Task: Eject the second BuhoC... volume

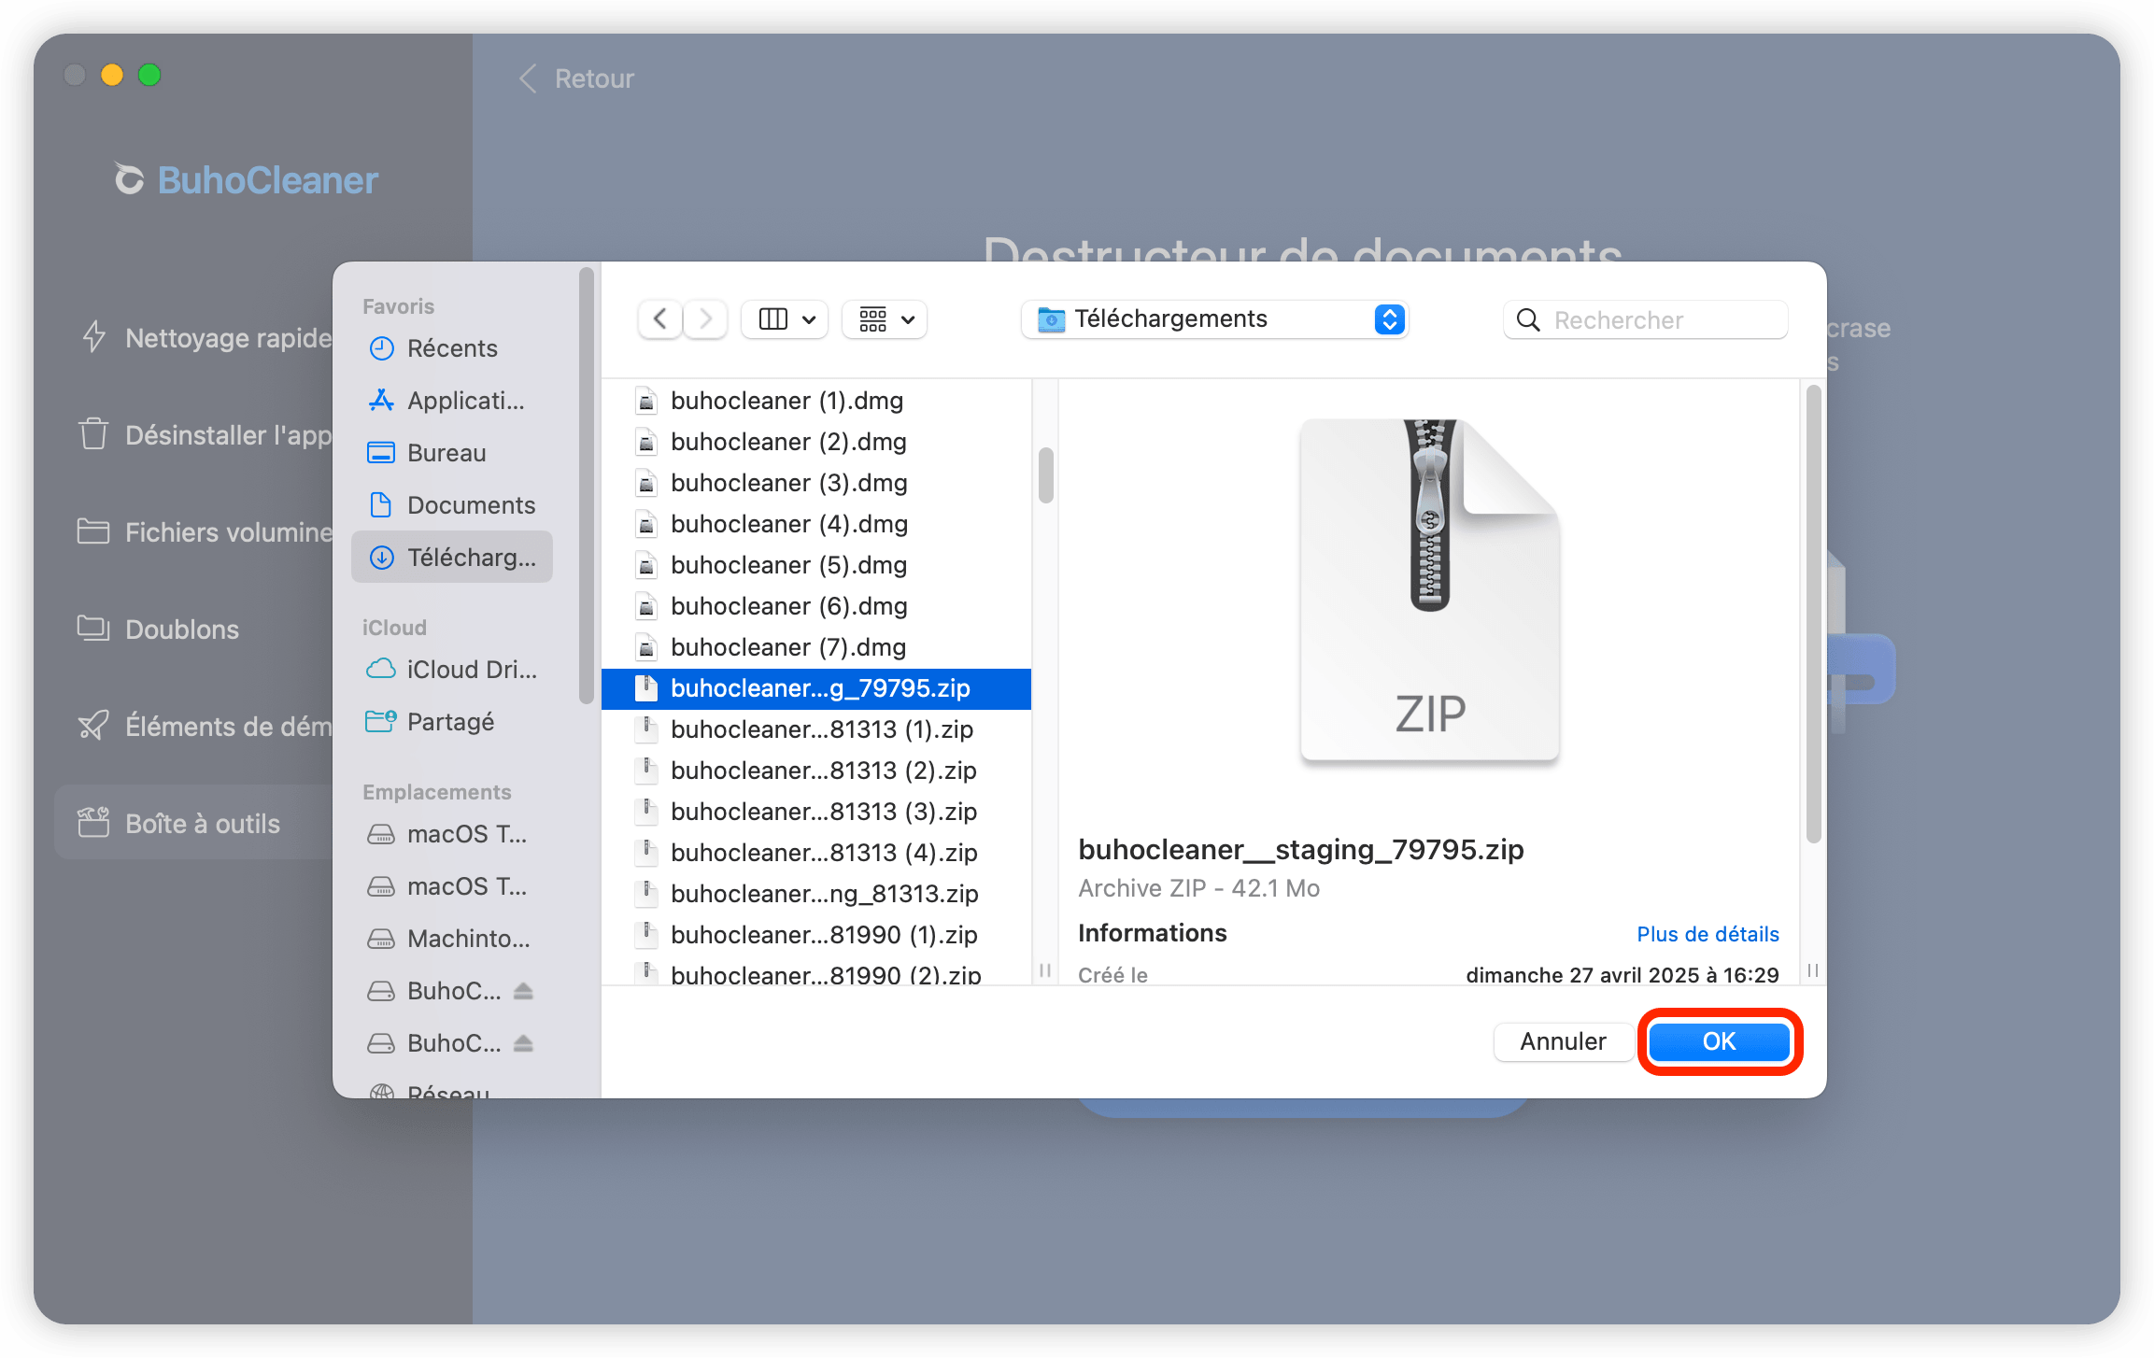Action: [x=524, y=1043]
